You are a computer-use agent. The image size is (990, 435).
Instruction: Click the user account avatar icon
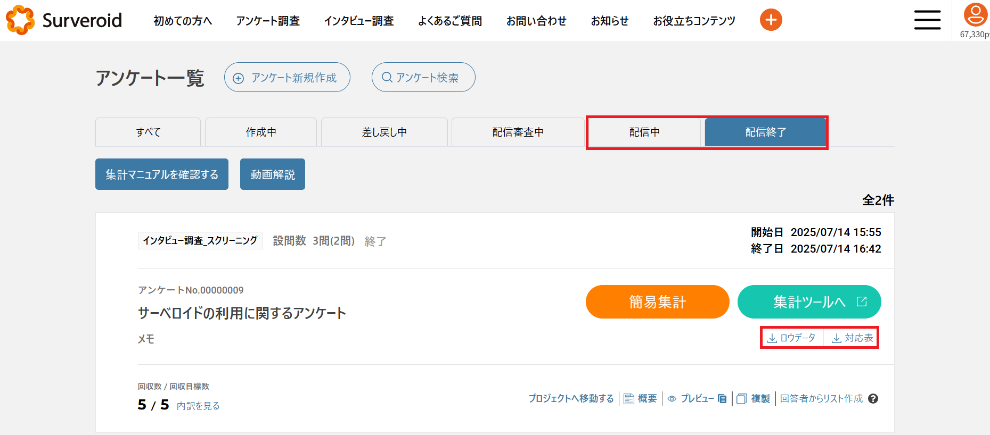(x=975, y=15)
